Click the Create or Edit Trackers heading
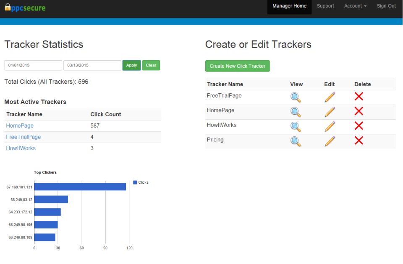 coord(258,44)
